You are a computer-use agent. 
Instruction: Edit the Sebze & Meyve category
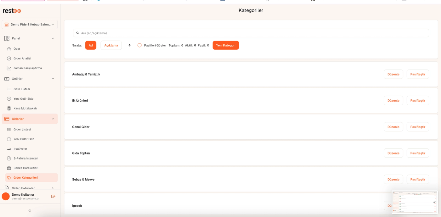[393, 179]
